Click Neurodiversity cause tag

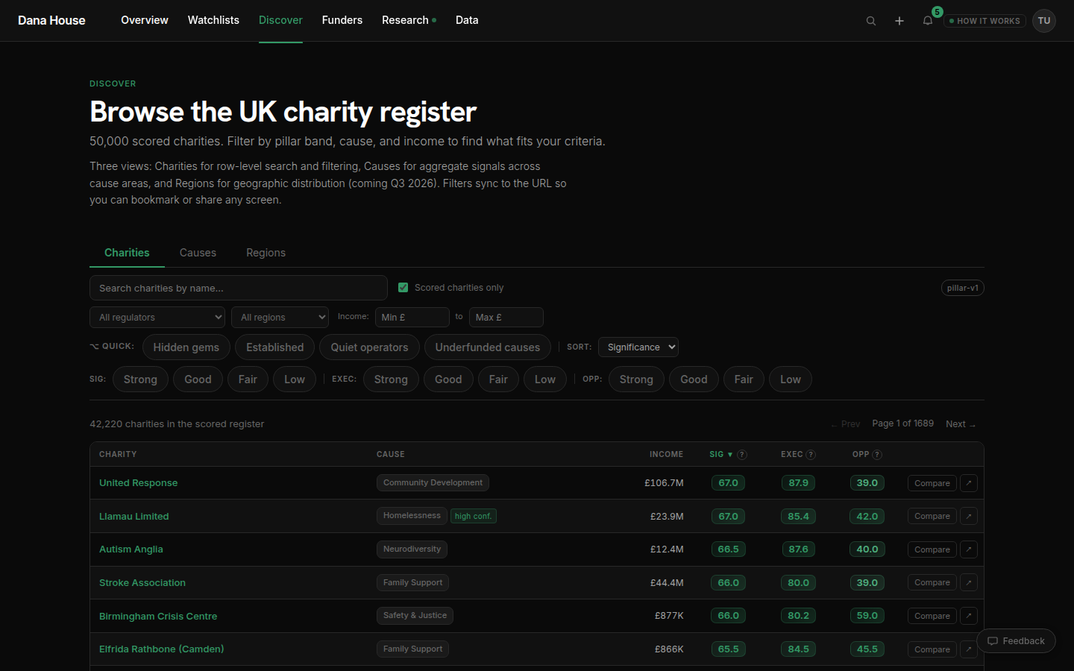pos(412,549)
